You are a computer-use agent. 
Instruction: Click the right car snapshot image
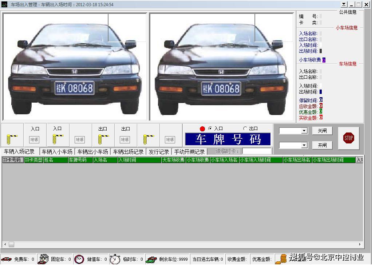222,67
